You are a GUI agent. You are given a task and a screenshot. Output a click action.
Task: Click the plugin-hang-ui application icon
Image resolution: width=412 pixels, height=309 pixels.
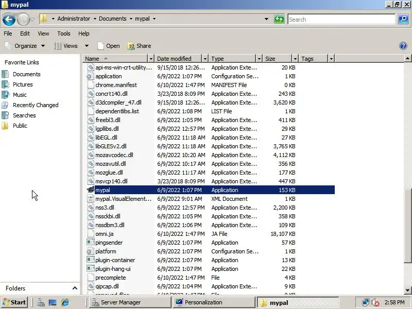pyautogui.click(x=91, y=268)
